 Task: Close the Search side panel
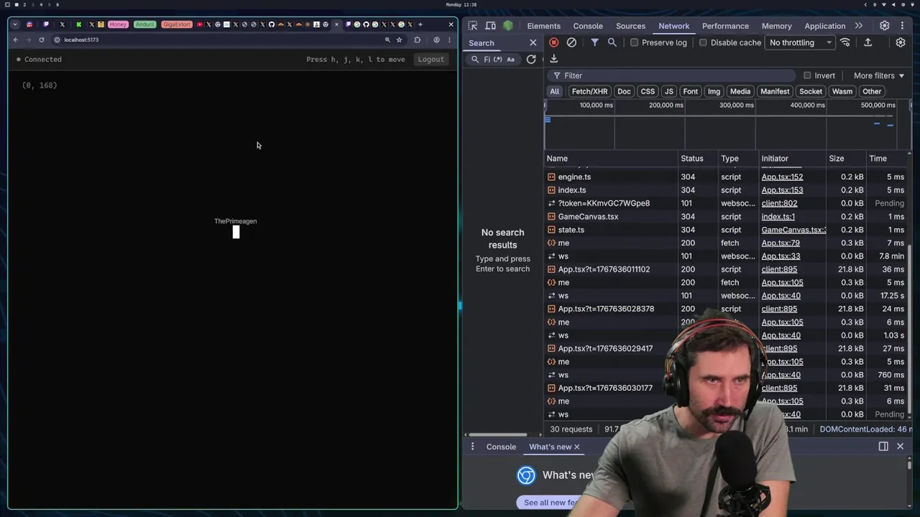533,43
